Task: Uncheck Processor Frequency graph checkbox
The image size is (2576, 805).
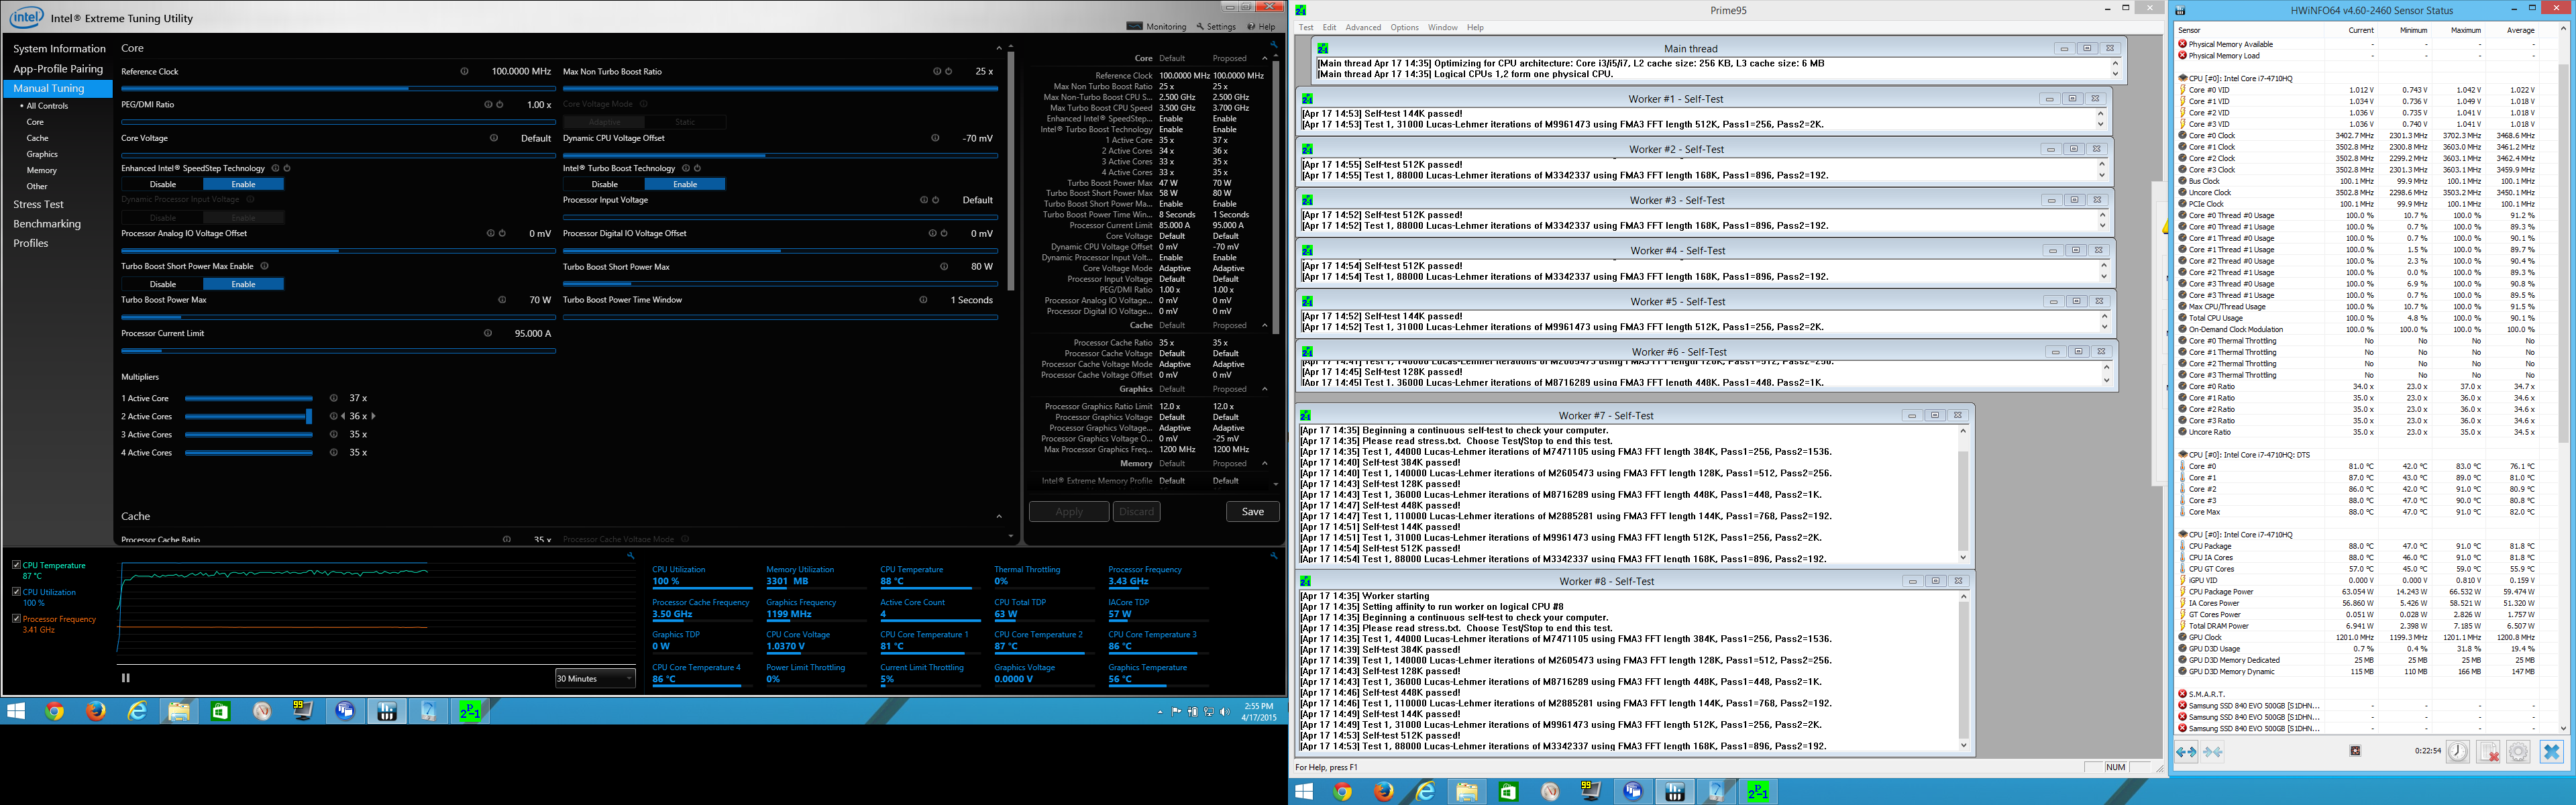Action: pos(17,619)
